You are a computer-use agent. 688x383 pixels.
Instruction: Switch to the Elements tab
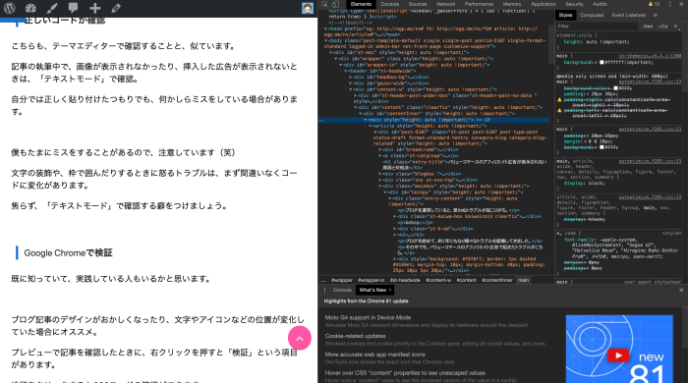pyautogui.click(x=361, y=4)
